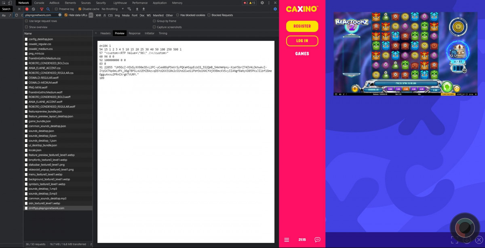
Task: Open errors and warnings counter
Action: pyautogui.click(x=249, y=3)
